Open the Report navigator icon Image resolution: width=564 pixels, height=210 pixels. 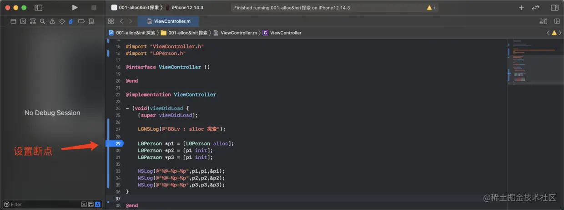(91, 21)
